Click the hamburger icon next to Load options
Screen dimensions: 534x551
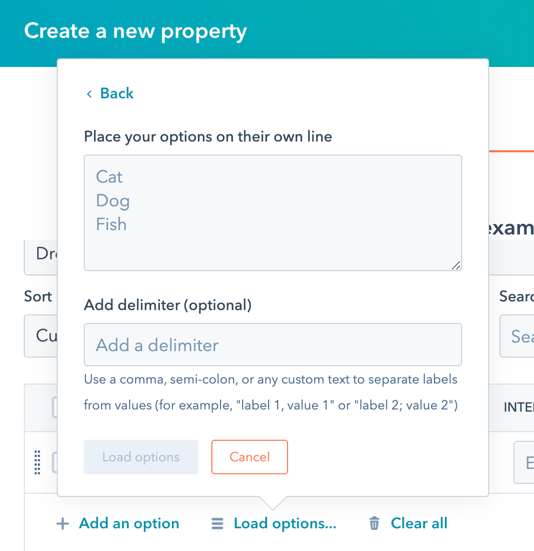click(x=217, y=523)
